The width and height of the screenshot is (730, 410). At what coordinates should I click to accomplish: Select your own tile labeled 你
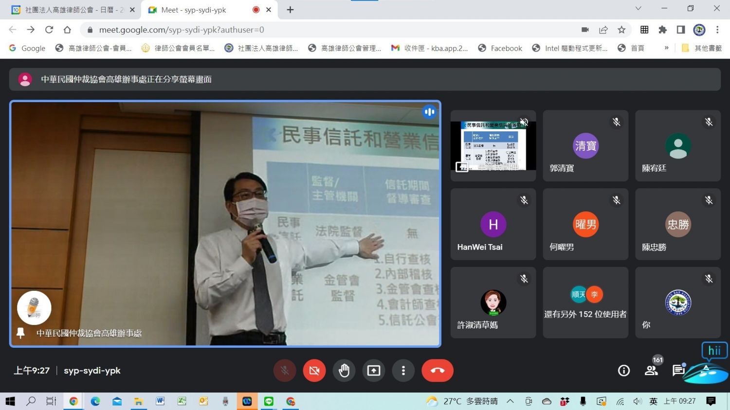click(678, 303)
